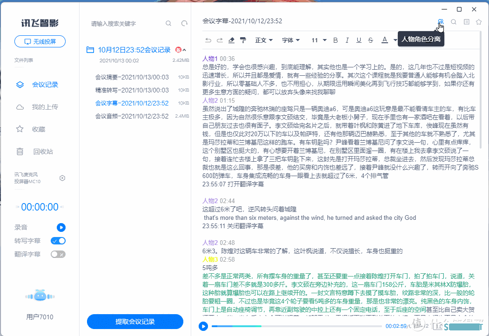Go to 回收站 in the sidebar
Screen dimensions: 489x336
click(x=43, y=152)
